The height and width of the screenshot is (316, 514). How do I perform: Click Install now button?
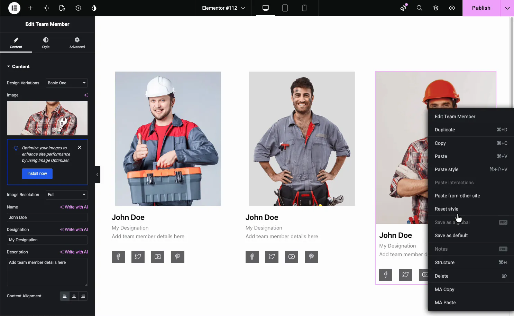[x=37, y=174]
